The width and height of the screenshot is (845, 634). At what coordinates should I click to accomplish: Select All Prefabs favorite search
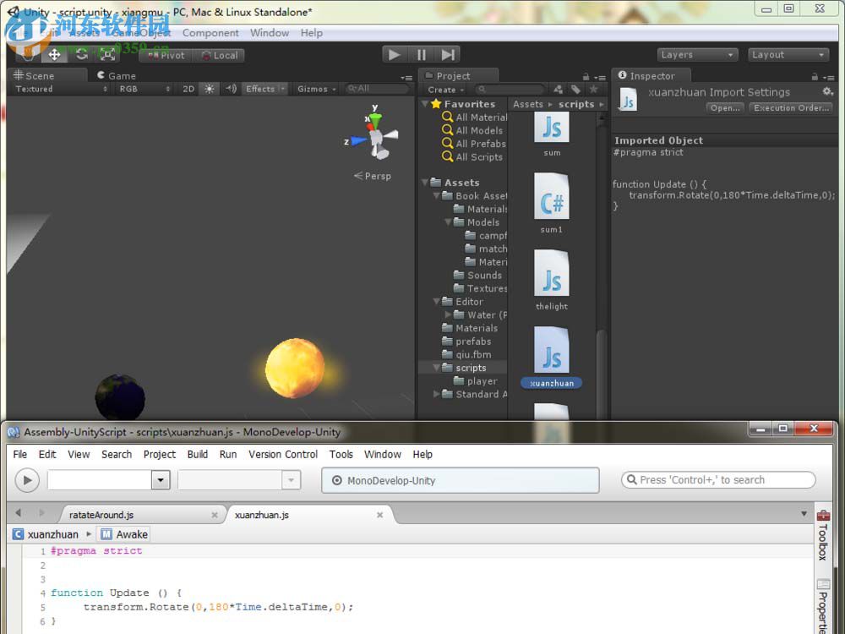tap(474, 144)
